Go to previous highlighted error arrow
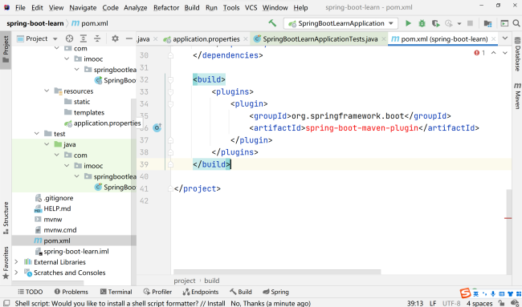 494,53
